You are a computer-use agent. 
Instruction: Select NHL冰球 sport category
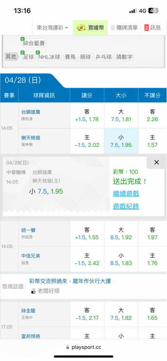(49, 57)
